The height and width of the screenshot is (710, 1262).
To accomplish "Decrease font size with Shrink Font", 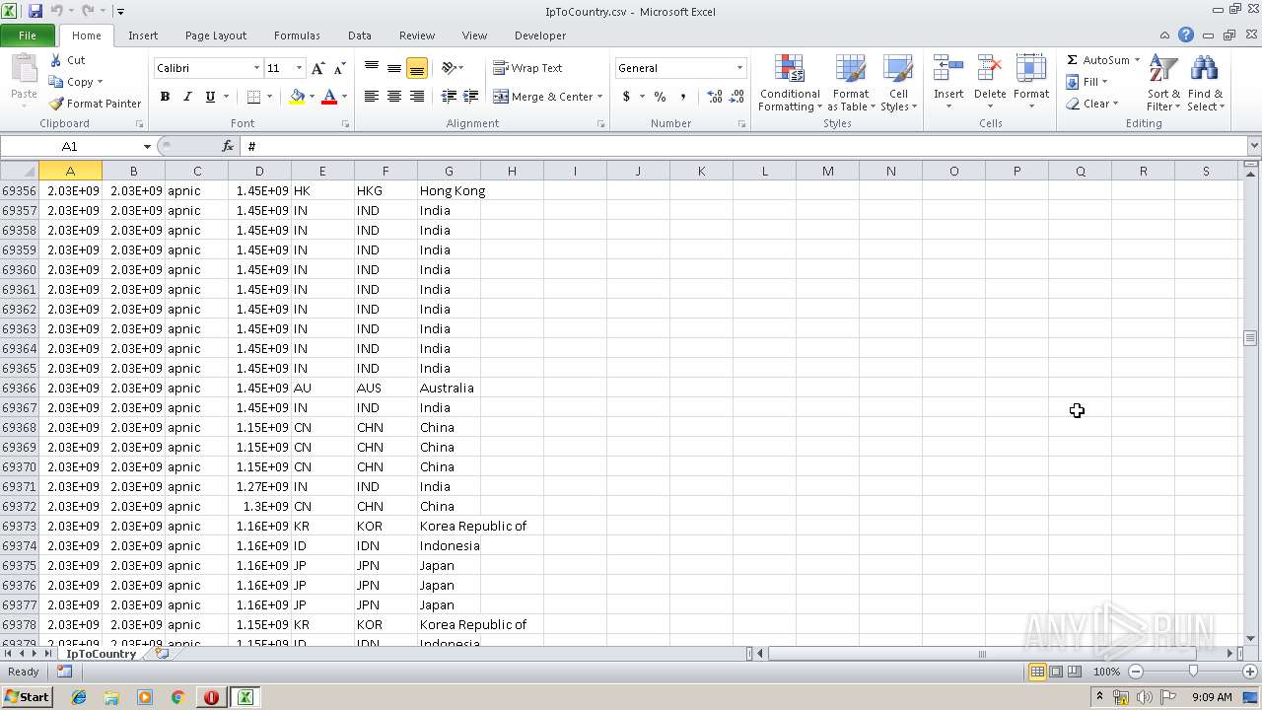I will click(x=339, y=68).
